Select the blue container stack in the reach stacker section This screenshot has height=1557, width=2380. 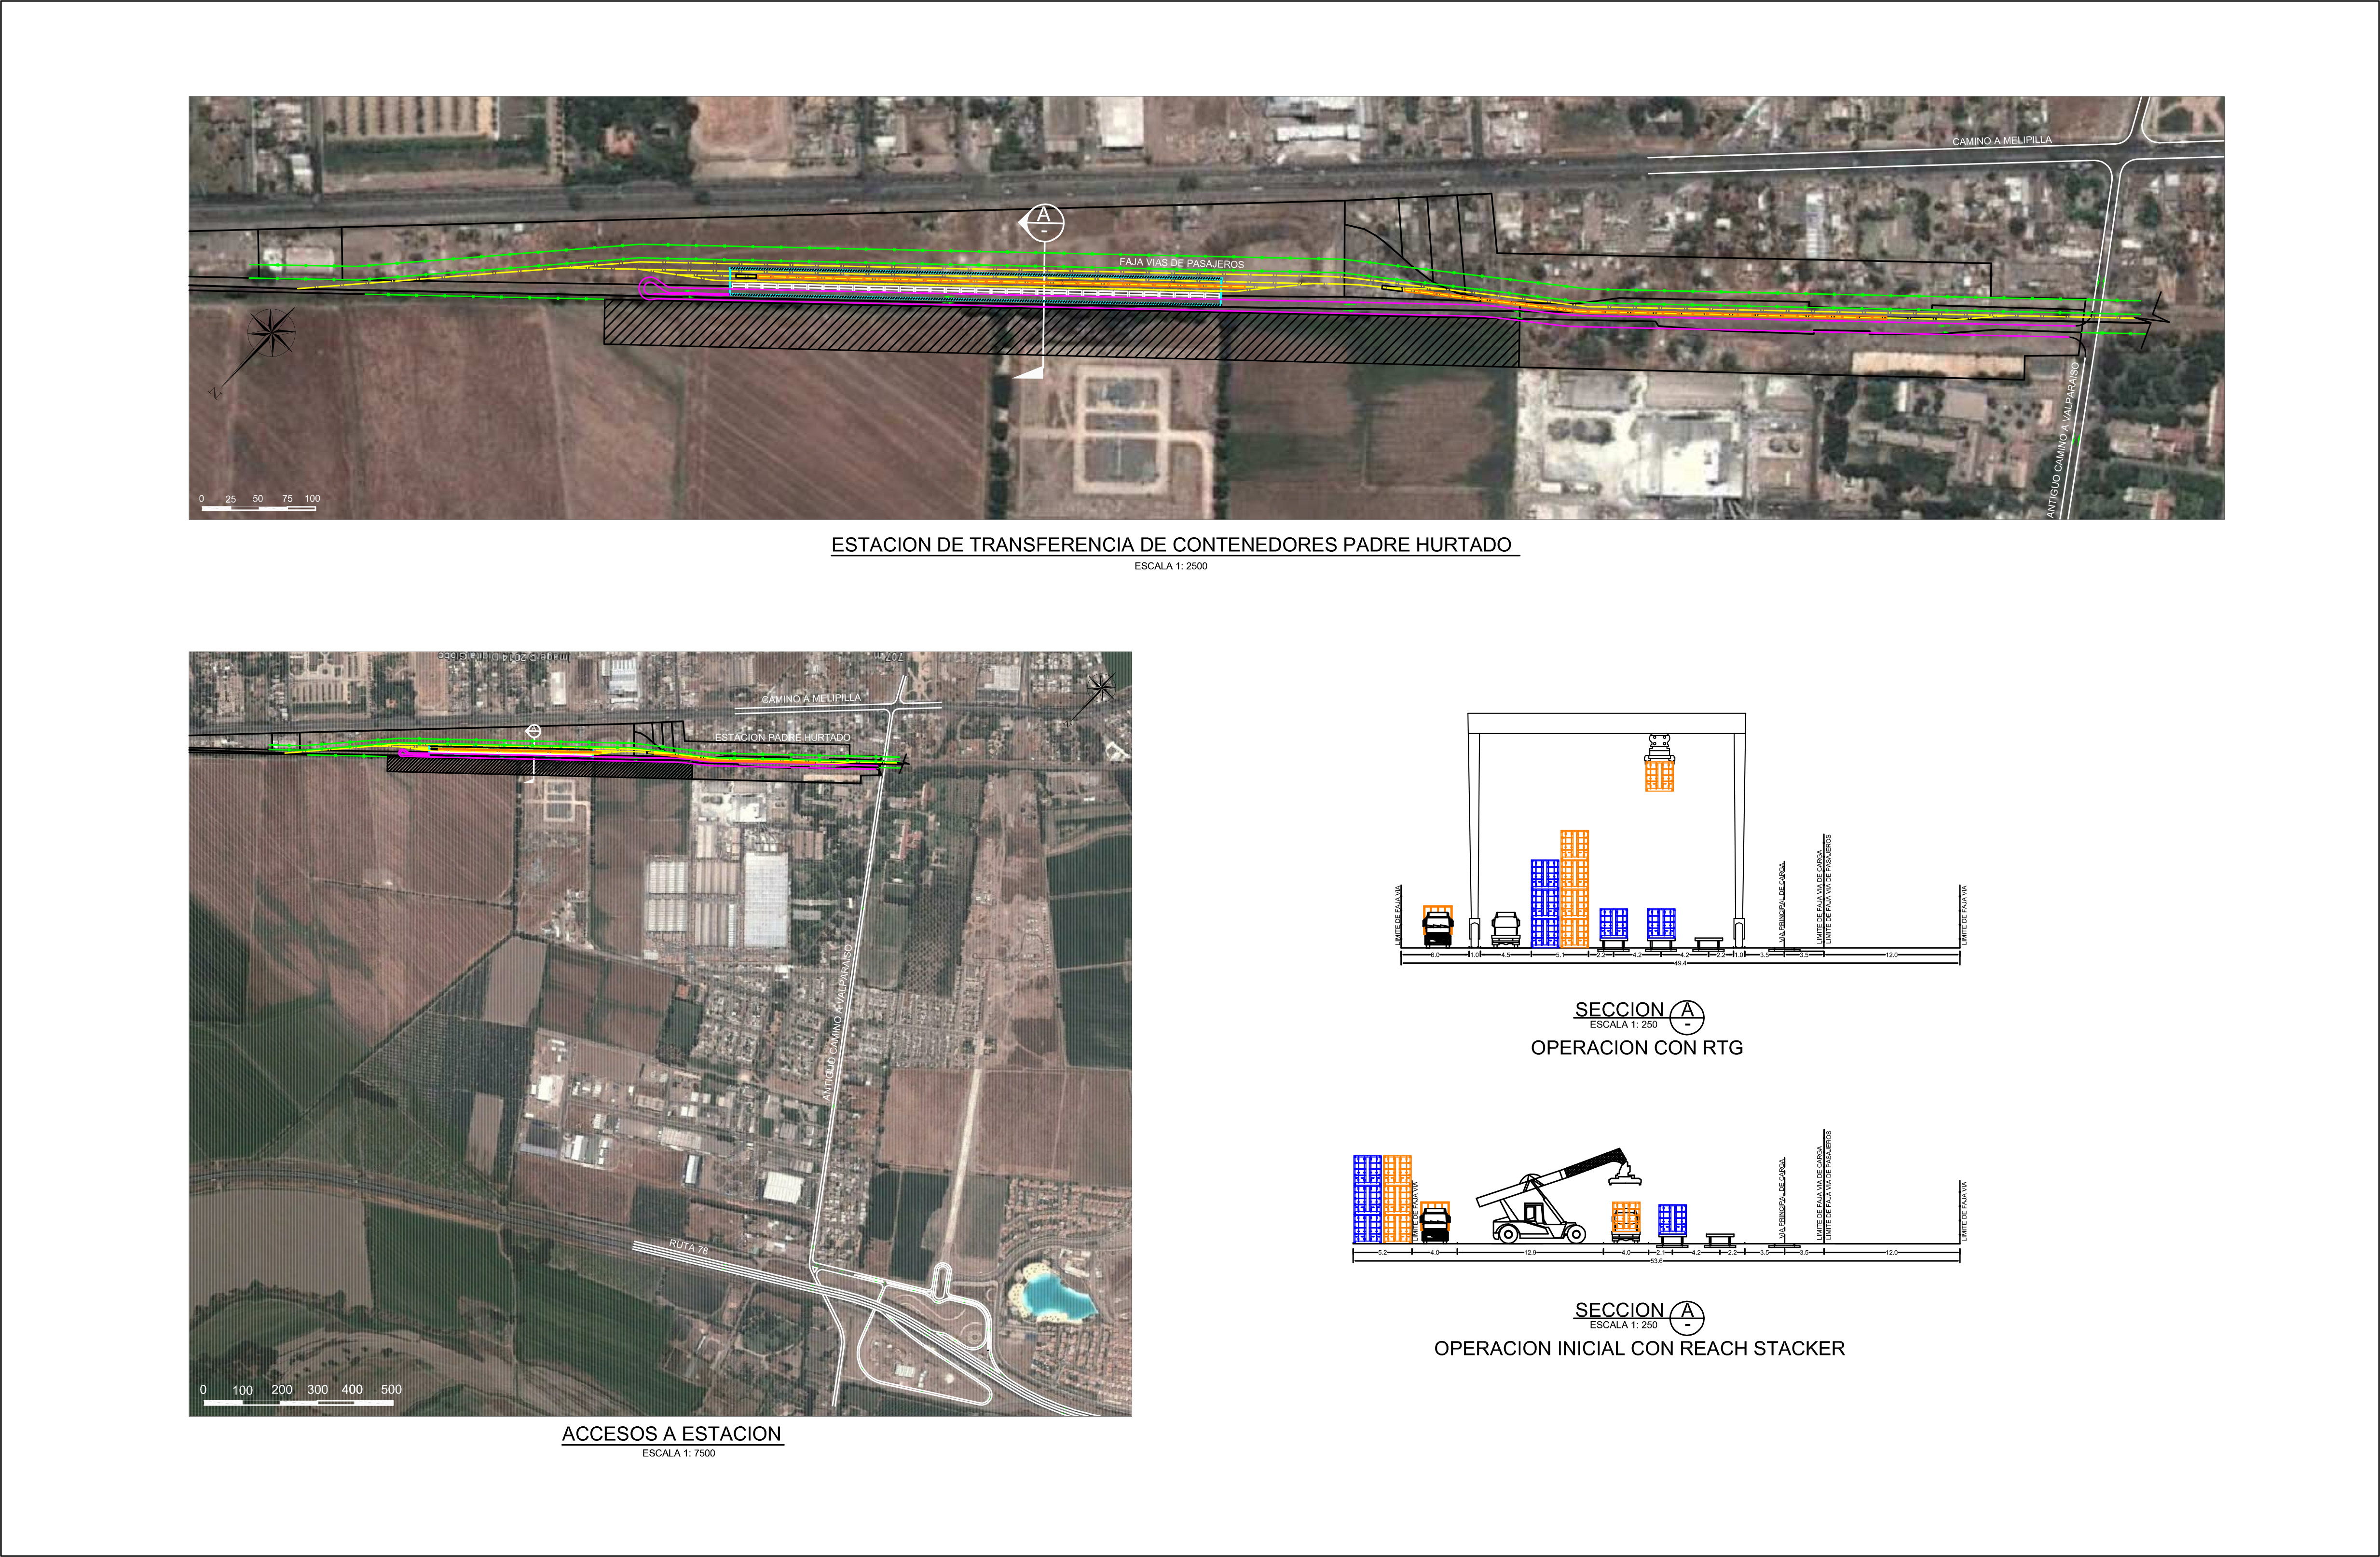(x=1367, y=1199)
